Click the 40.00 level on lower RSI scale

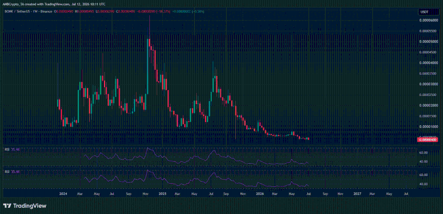coord(423,184)
